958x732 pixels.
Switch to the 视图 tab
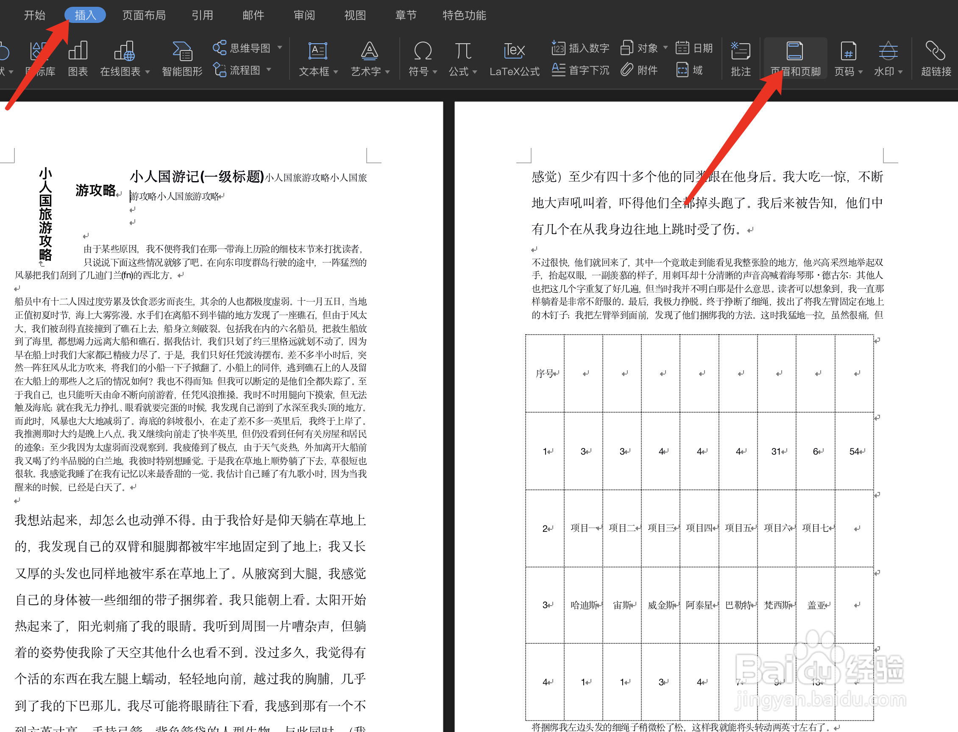coord(355,15)
